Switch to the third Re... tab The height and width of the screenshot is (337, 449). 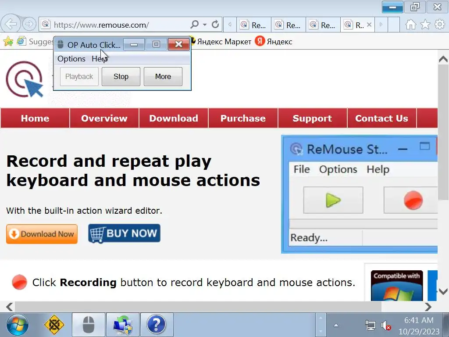(x=323, y=25)
